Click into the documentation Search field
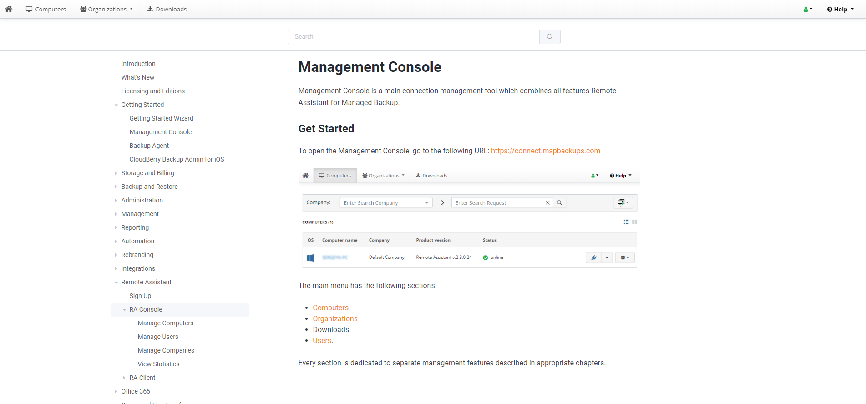Image resolution: width=866 pixels, height=404 pixels. pos(414,37)
